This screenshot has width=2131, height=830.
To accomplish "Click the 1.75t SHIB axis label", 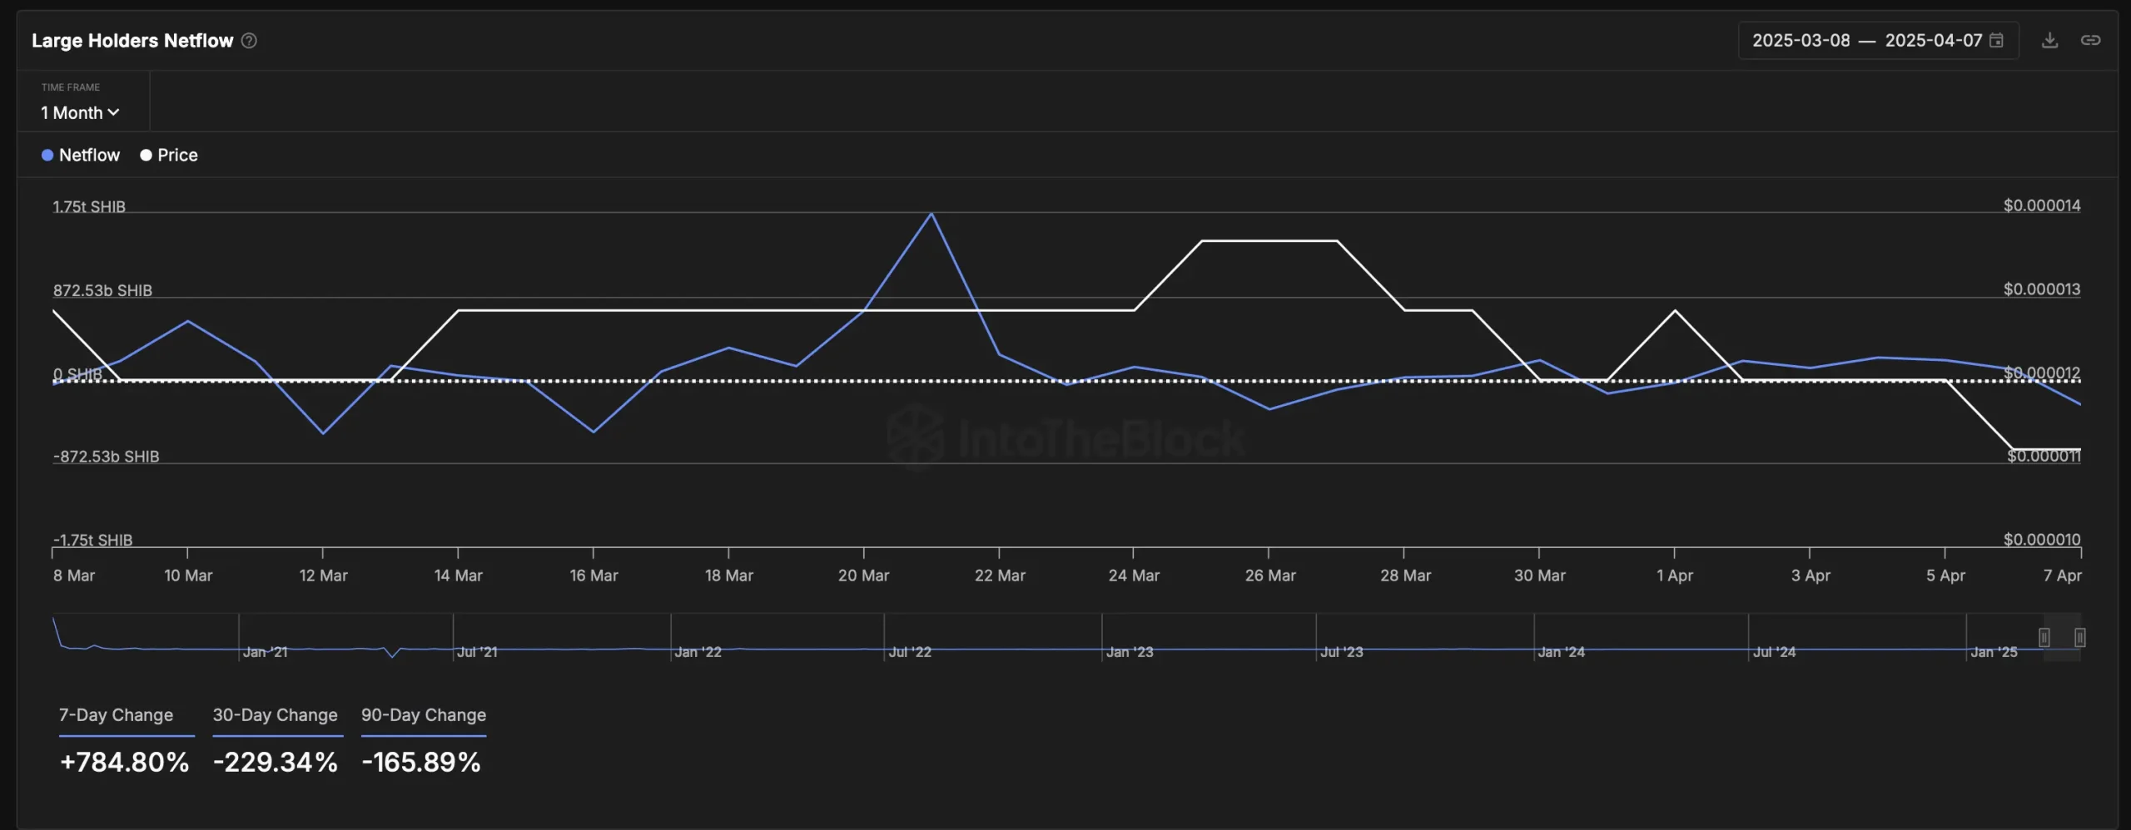I will coord(89,206).
